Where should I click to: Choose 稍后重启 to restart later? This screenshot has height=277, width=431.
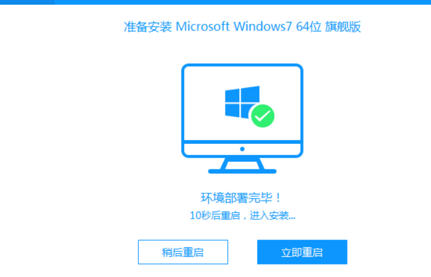[183, 252]
